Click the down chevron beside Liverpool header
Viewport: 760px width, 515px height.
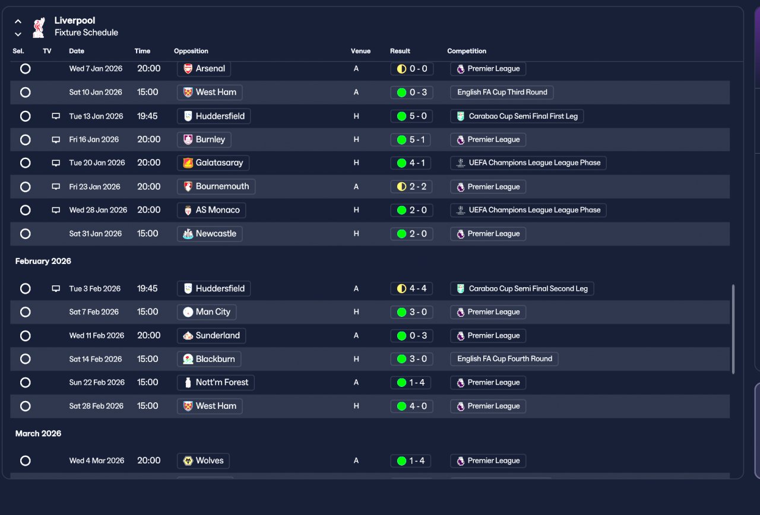coord(18,34)
